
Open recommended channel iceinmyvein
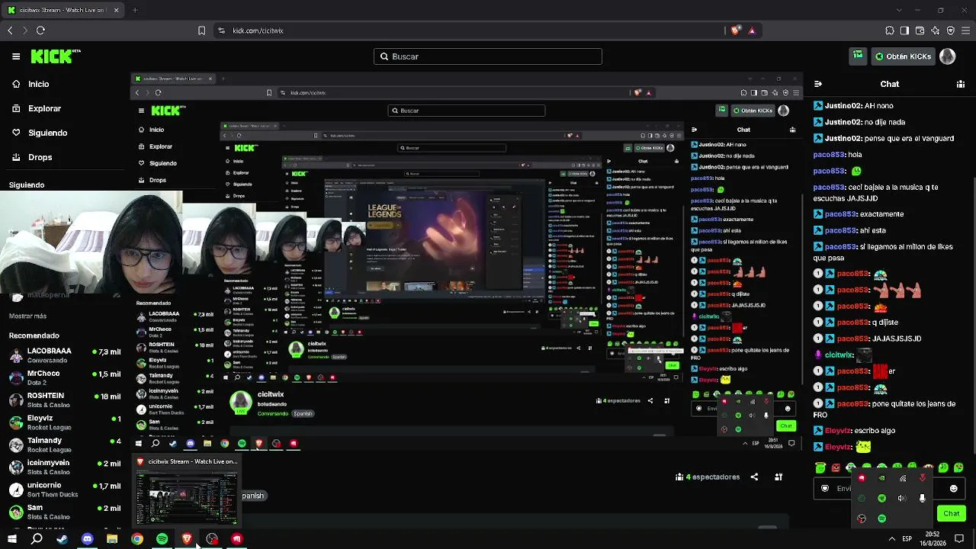(x=65, y=466)
